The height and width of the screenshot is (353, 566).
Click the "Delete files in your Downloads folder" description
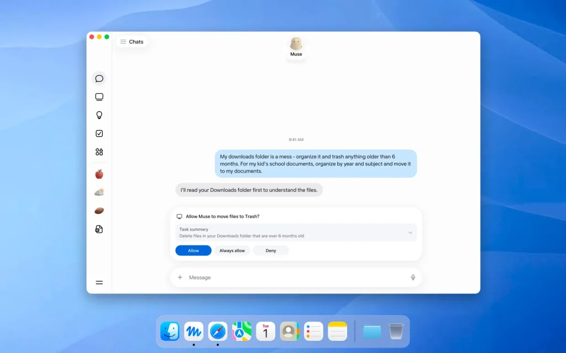pyautogui.click(x=242, y=236)
